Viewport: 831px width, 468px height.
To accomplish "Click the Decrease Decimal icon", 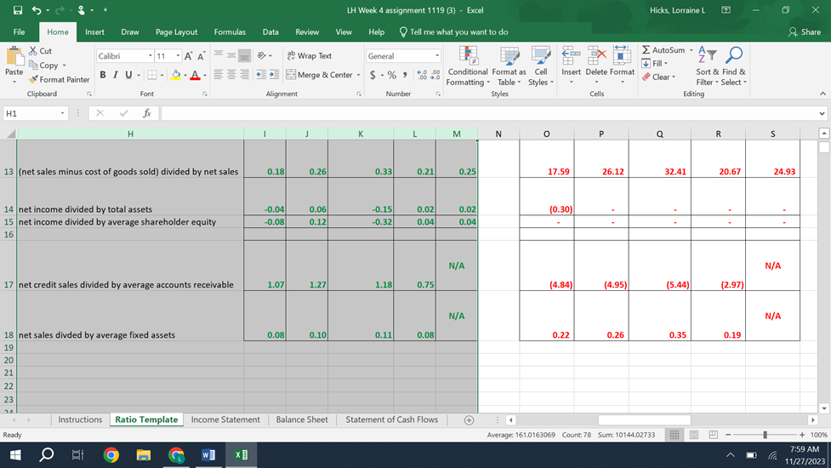I will [435, 75].
